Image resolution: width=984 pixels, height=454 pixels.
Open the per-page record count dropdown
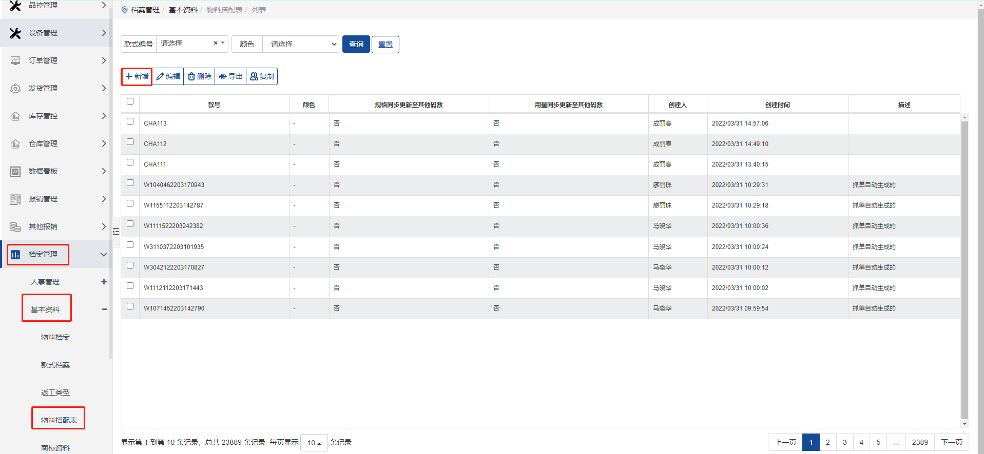pos(314,443)
